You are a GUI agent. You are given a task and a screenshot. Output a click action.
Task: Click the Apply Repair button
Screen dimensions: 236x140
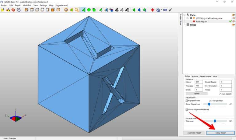[x=221, y=133]
